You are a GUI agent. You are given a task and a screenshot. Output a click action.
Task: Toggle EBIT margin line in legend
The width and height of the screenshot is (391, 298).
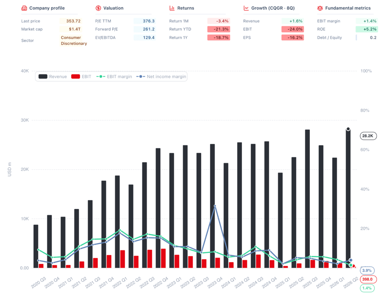(114, 77)
